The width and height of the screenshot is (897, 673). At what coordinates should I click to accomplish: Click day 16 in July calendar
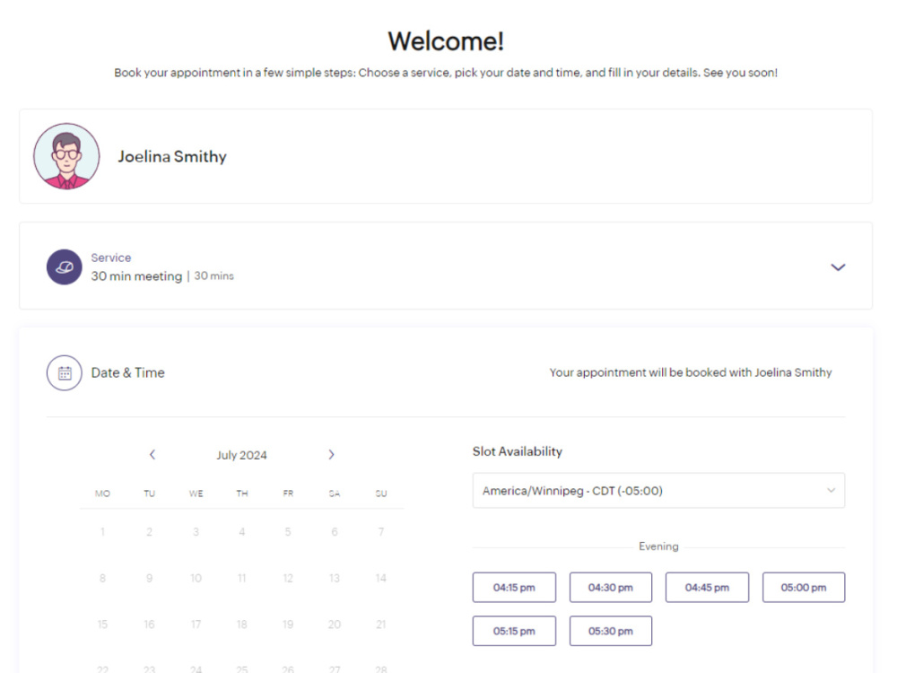tap(149, 625)
